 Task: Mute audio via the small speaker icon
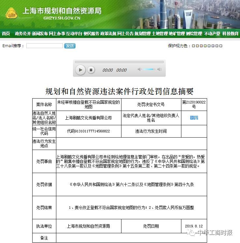pyautogui.click(x=139, y=69)
